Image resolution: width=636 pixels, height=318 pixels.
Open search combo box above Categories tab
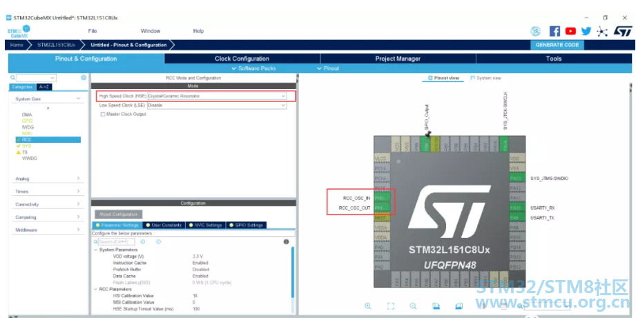click(36, 77)
